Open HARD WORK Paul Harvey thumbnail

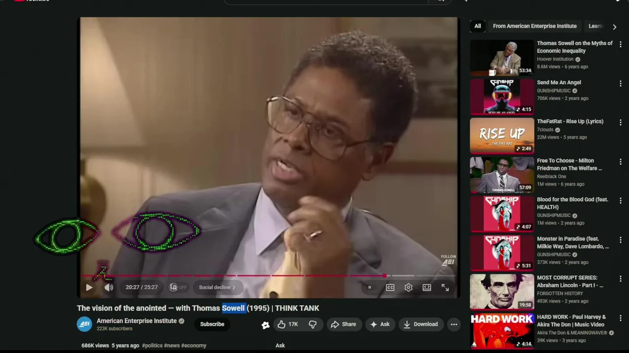502,331
